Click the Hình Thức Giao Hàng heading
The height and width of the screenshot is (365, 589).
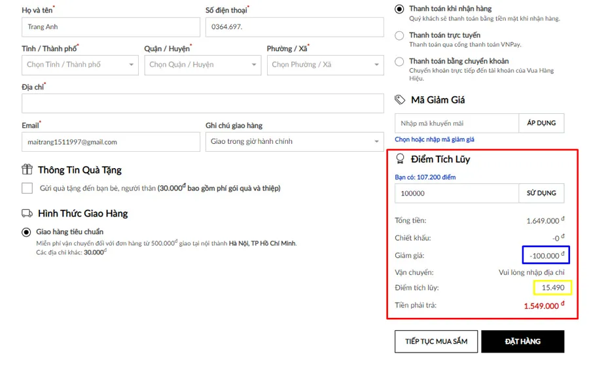tap(83, 213)
